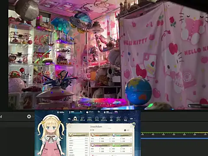The image size is (208, 156).
Task: Expand the green gauge skill section button
Action: pyautogui.click(x=131, y=145)
